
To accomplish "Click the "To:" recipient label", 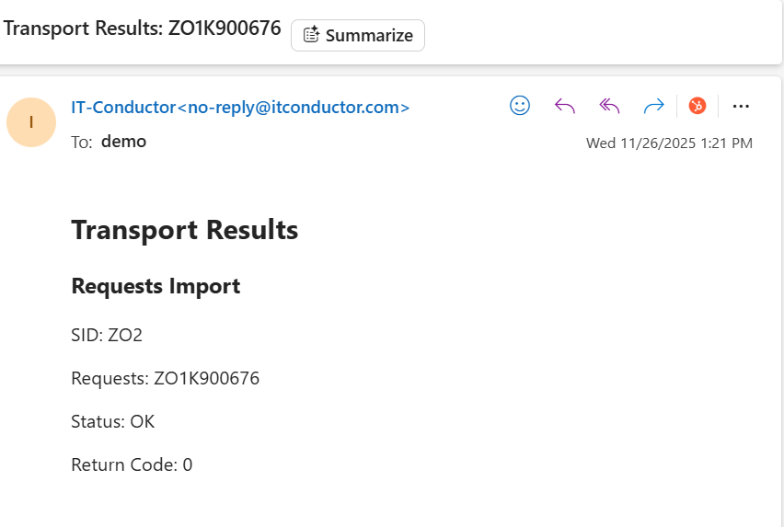I will coord(81,143).
